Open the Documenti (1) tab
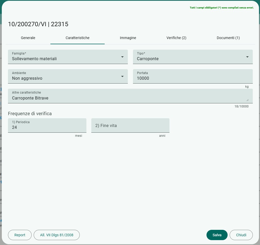 [228, 38]
